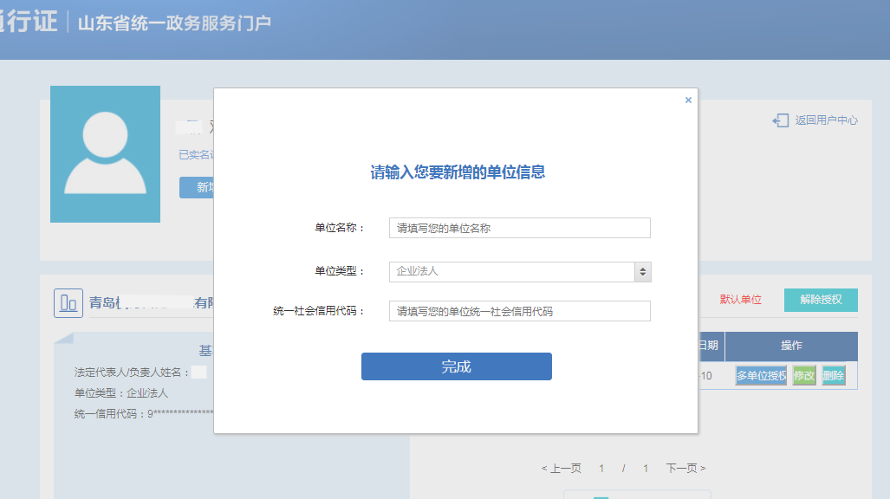
Task: Close the 新增单位信息 dialog with the × button
Action: pos(688,100)
